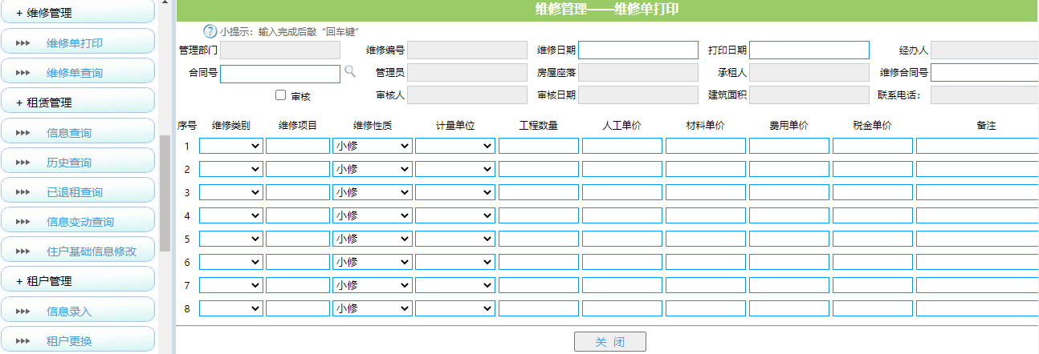Expand the 租赁管理 menu section
This screenshot has width=1039, height=354.
[x=77, y=102]
